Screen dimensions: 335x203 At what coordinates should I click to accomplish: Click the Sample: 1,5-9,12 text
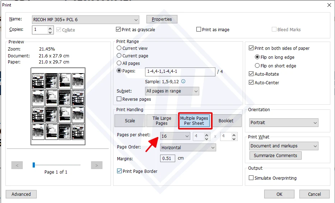point(162,82)
